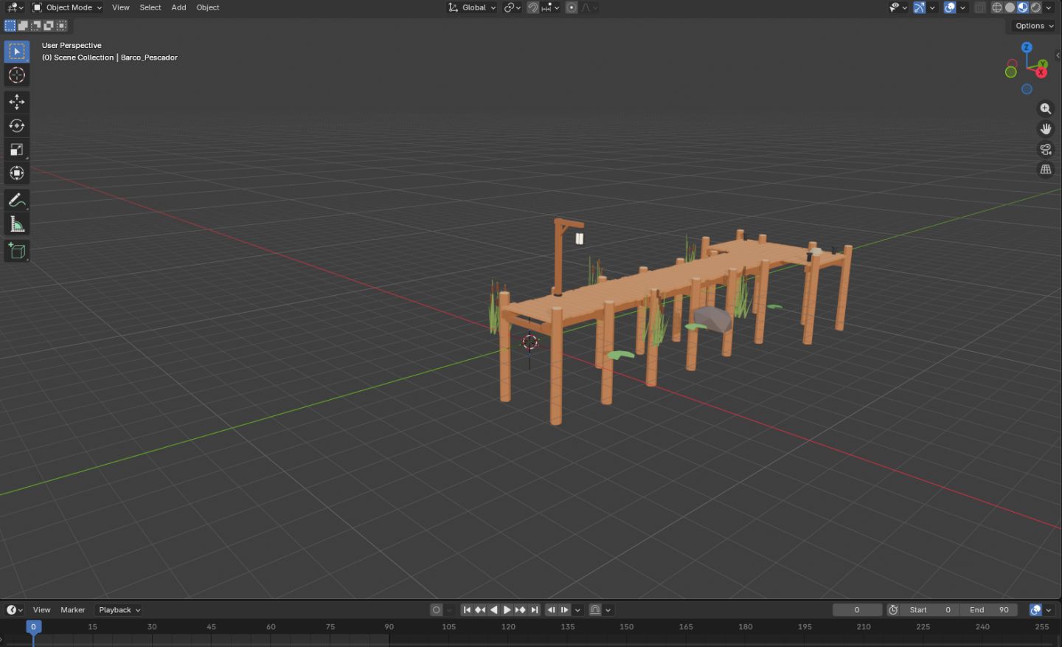Open the Object menu
Screen dimensions: 1062x647
[x=208, y=7]
